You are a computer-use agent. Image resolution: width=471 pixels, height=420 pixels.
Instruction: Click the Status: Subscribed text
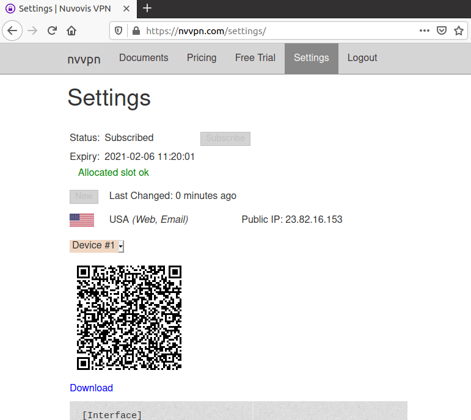click(111, 137)
